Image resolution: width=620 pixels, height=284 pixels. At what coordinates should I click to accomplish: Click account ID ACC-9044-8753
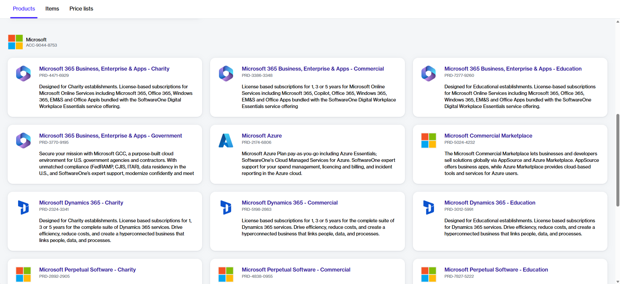point(41,45)
